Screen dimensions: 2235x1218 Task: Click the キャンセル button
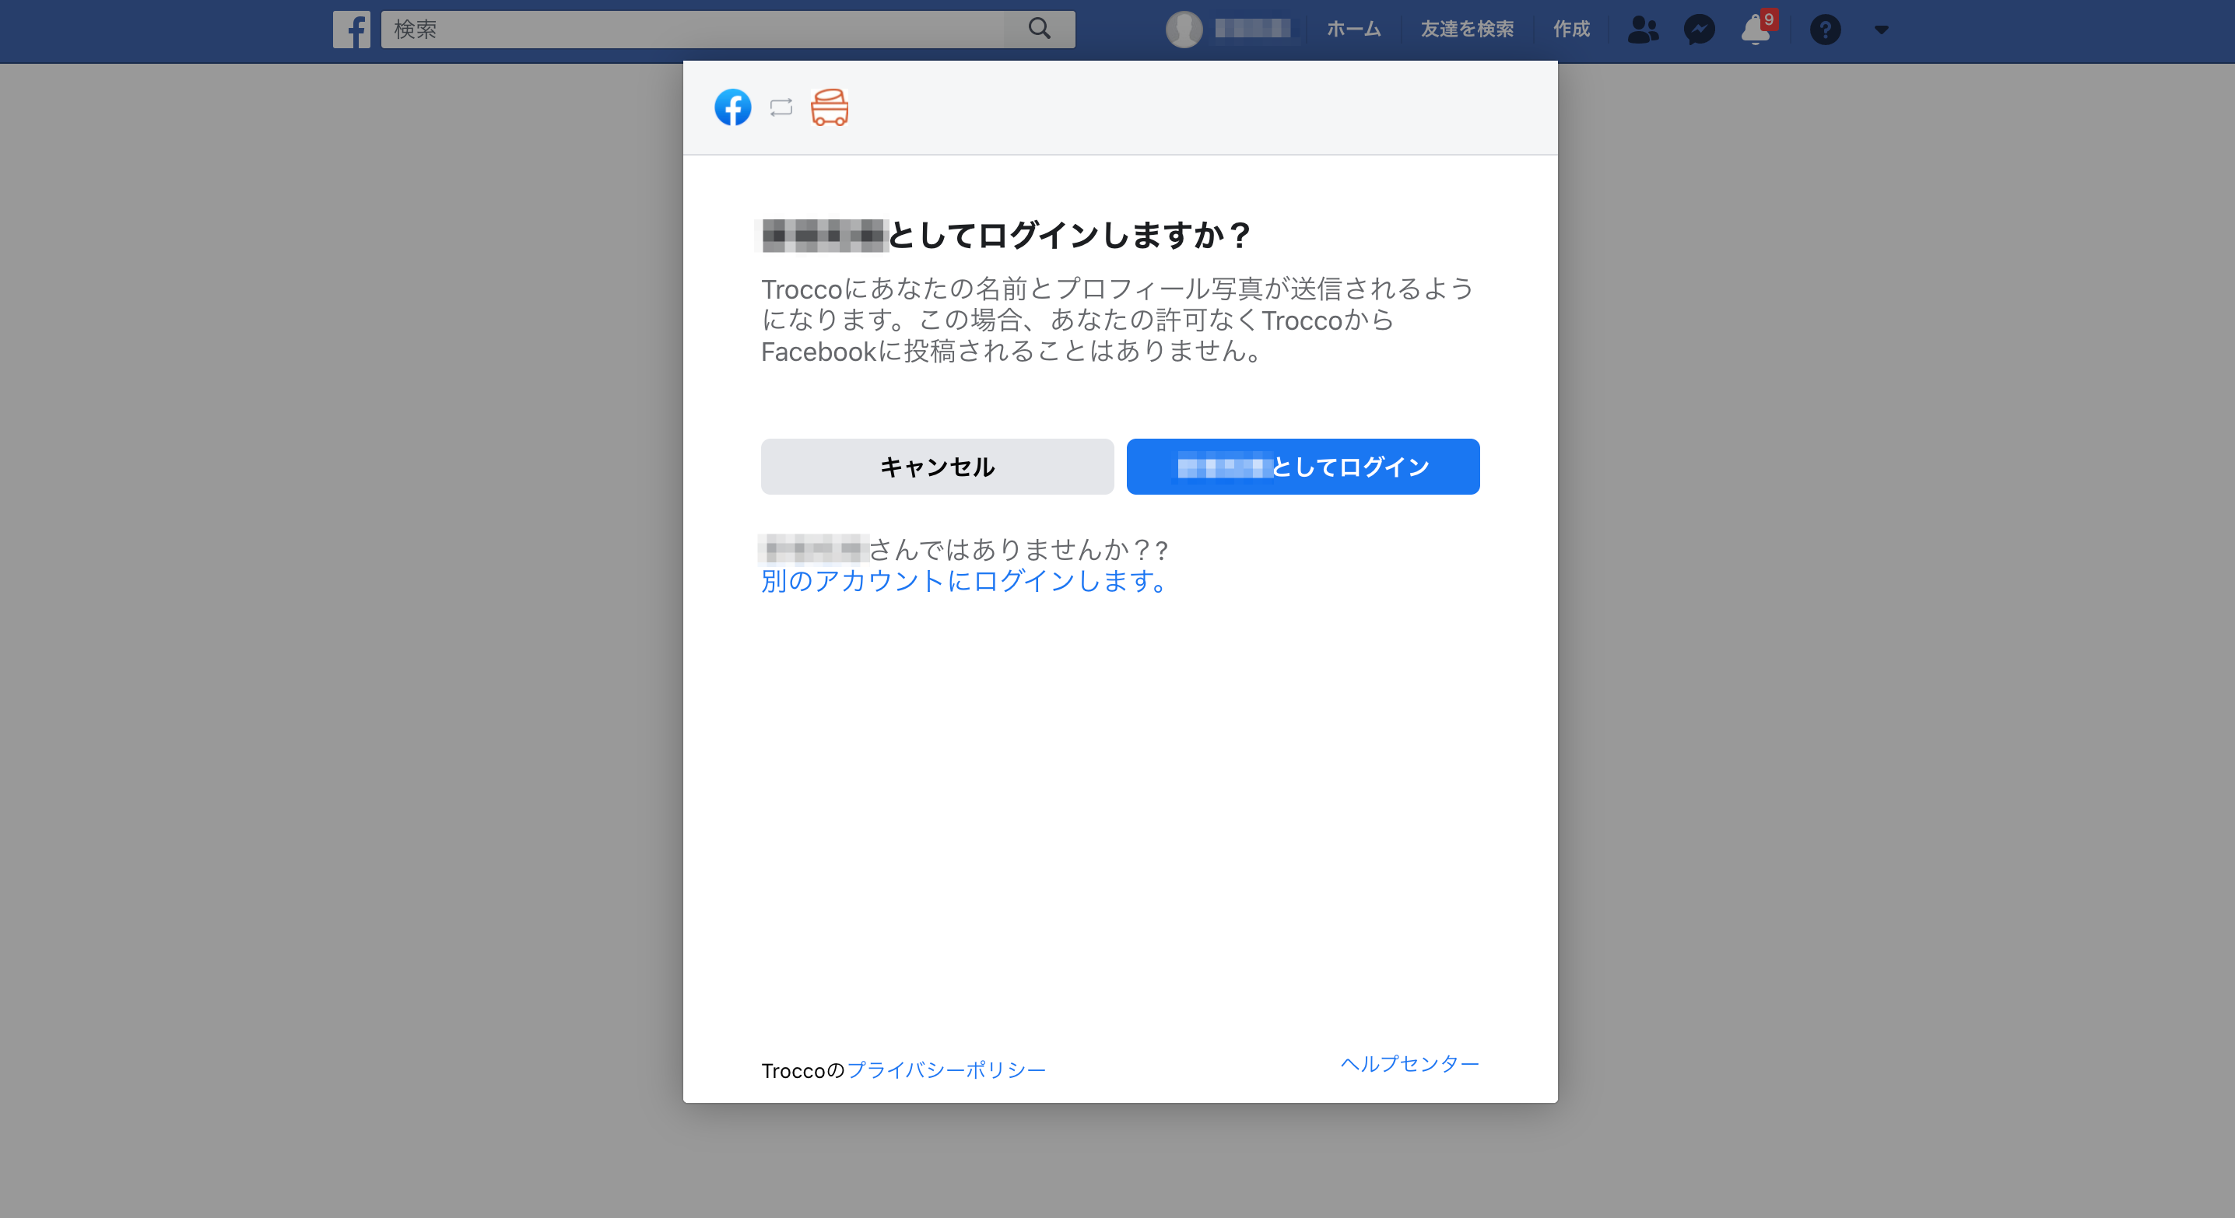[x=937, y=467]
